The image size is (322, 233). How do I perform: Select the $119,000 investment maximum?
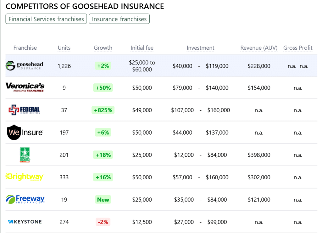click(x=217, y=66)
